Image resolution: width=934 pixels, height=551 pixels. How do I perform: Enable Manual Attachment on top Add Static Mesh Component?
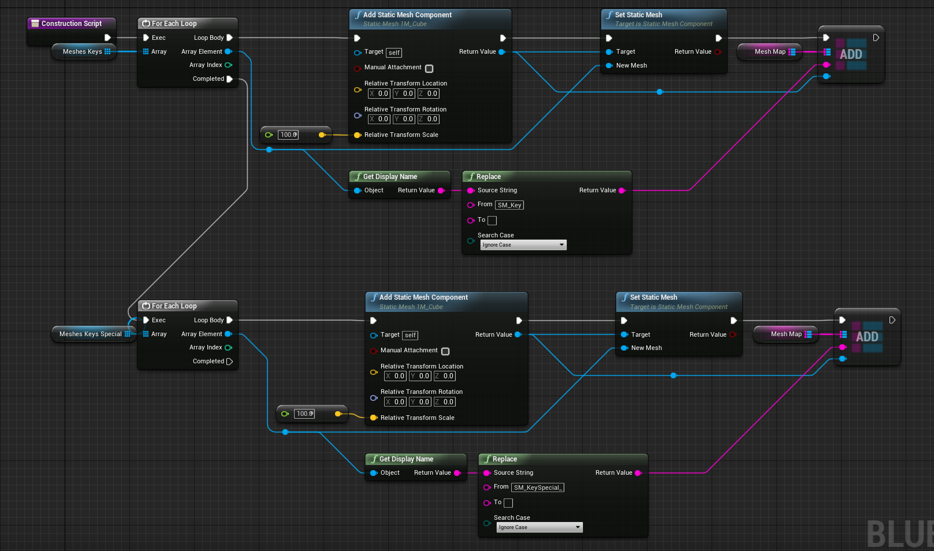pos(429,68)
